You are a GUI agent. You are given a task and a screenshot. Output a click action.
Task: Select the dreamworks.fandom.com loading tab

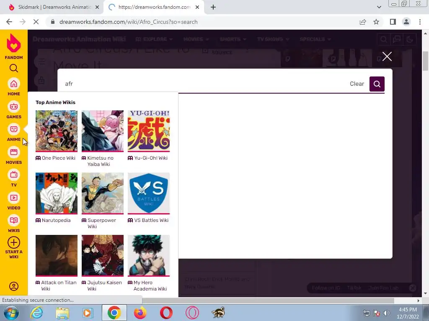click(x=154, y=7)
